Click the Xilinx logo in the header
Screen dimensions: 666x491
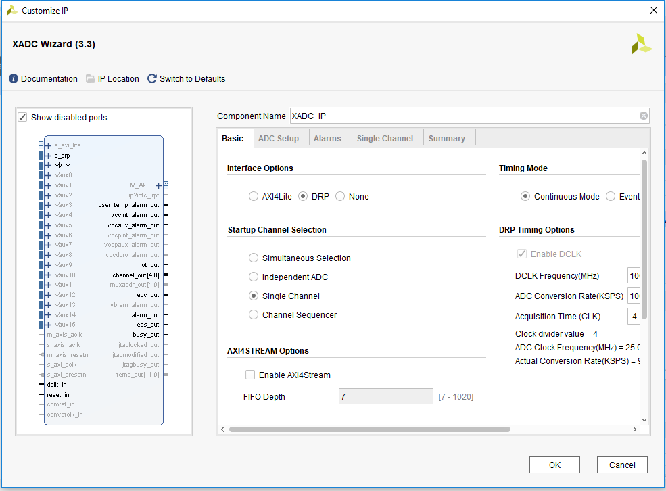pos(641,44)
